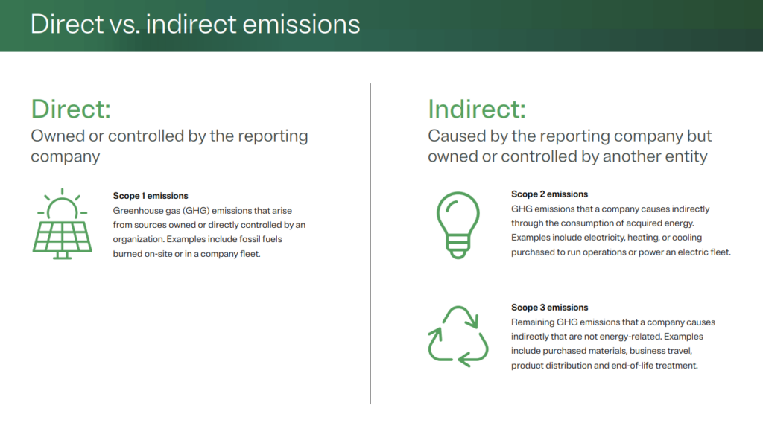Click the green 'Direct:' heading

tap(71, 109)
